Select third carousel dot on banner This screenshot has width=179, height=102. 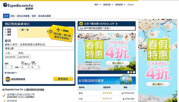(134, 72)
